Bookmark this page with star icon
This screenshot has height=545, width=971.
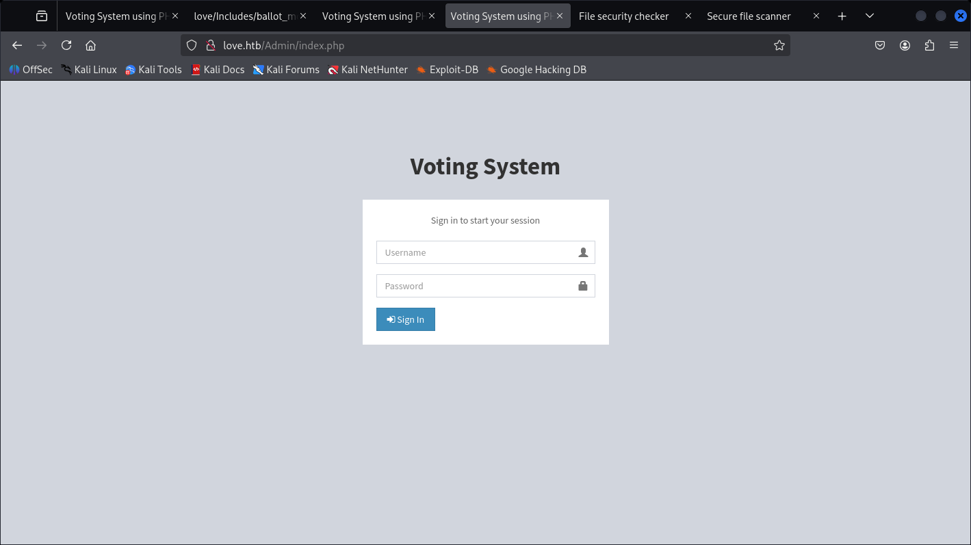pyautogui.click(x=779, y=45)
